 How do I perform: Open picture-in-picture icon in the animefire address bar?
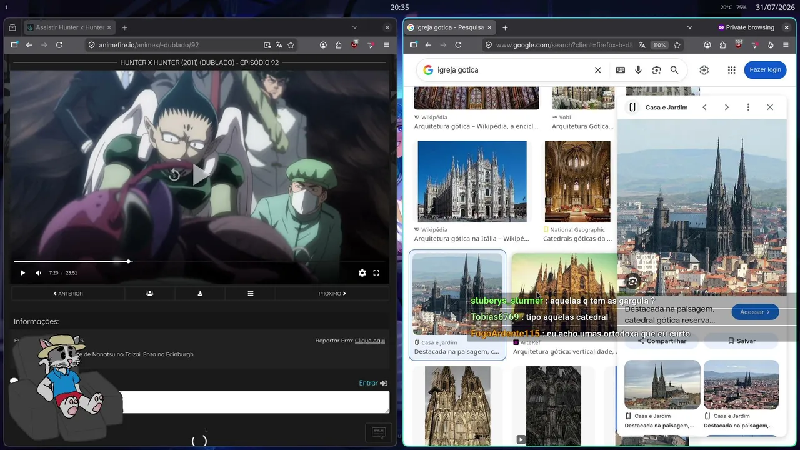coord(267,45)
